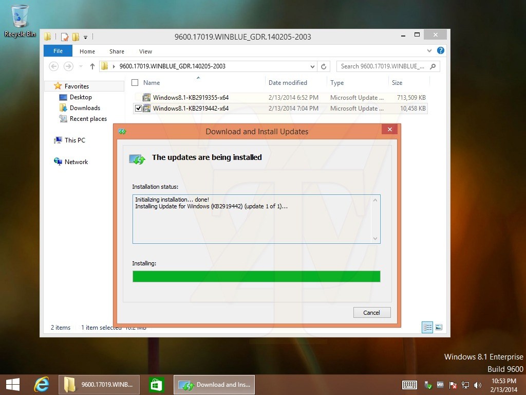Expand the ribbon with the chevron arrow

[x=429, y=51]
